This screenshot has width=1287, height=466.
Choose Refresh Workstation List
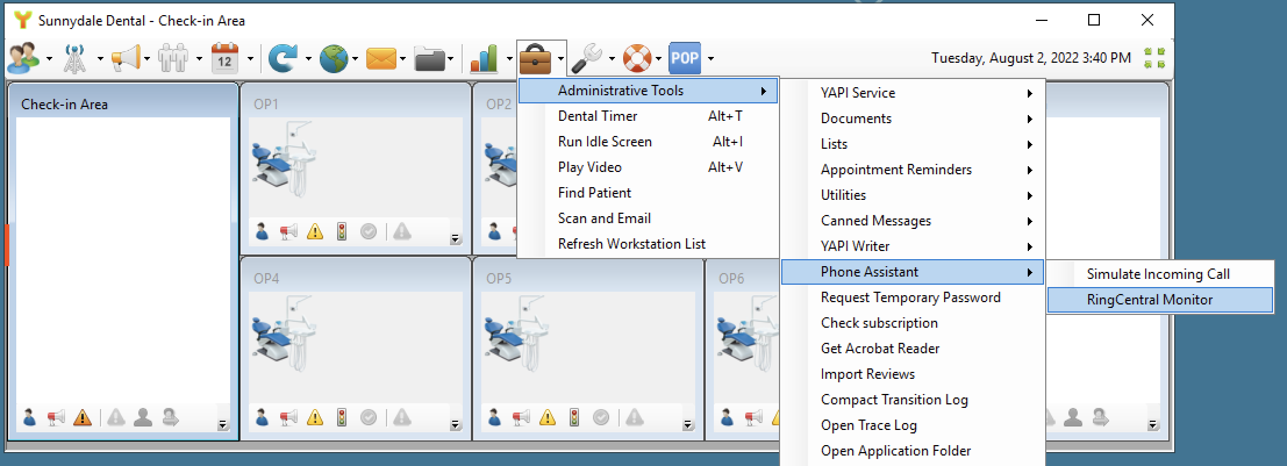(x=648, y=244)
